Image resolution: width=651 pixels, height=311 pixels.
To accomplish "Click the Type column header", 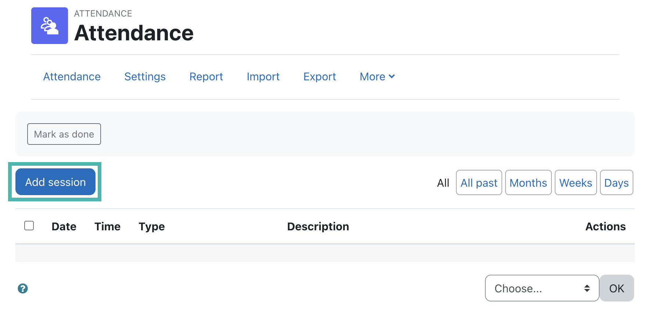I will 152,227.
